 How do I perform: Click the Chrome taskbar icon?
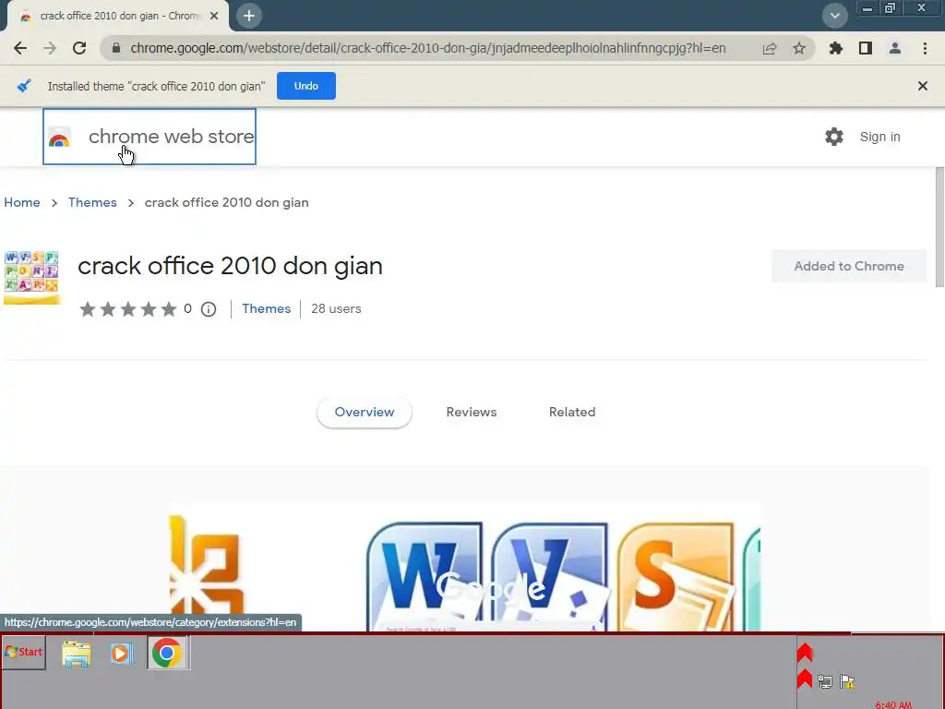(167, 653)
